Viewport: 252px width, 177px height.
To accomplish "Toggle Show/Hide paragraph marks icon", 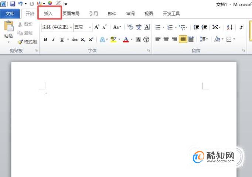I will point(241,27).
